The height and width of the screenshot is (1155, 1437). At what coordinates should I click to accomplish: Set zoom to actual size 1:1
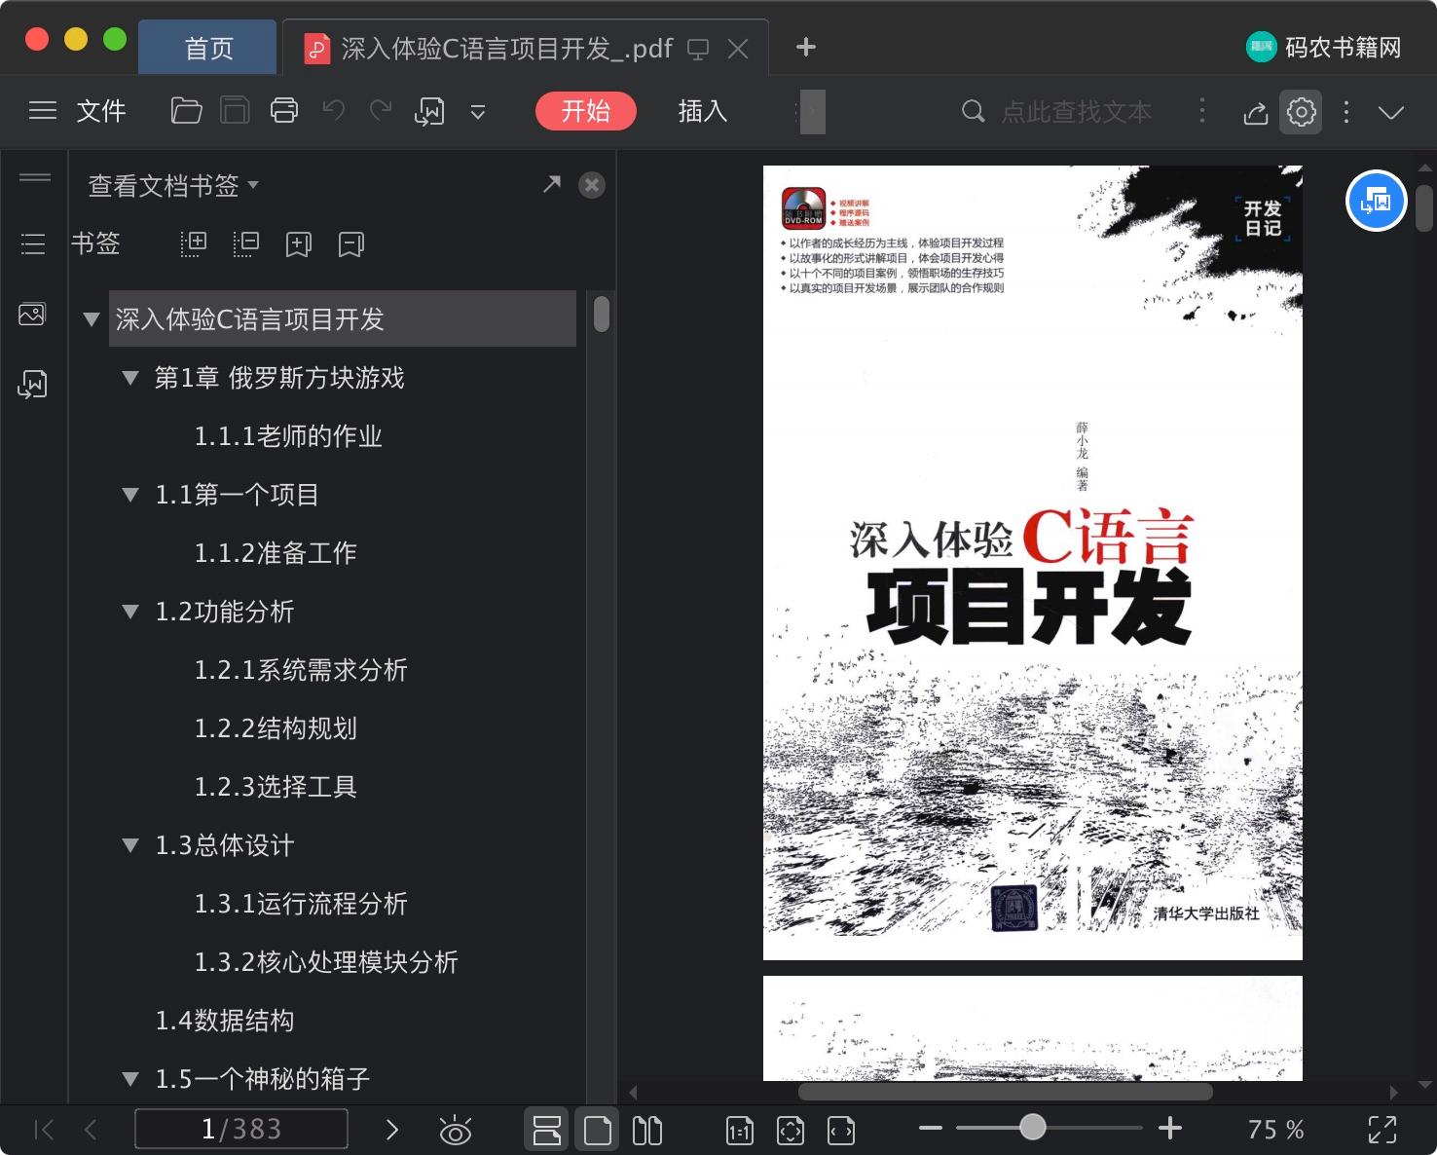click(x=740, y=1130)
